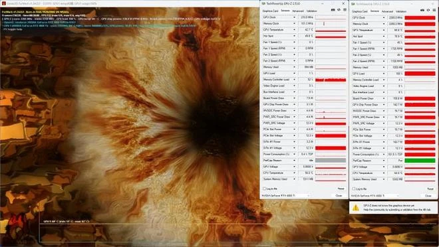
Task: Enable Log to file in left GPU-Z window
Action: click(264, 189)
